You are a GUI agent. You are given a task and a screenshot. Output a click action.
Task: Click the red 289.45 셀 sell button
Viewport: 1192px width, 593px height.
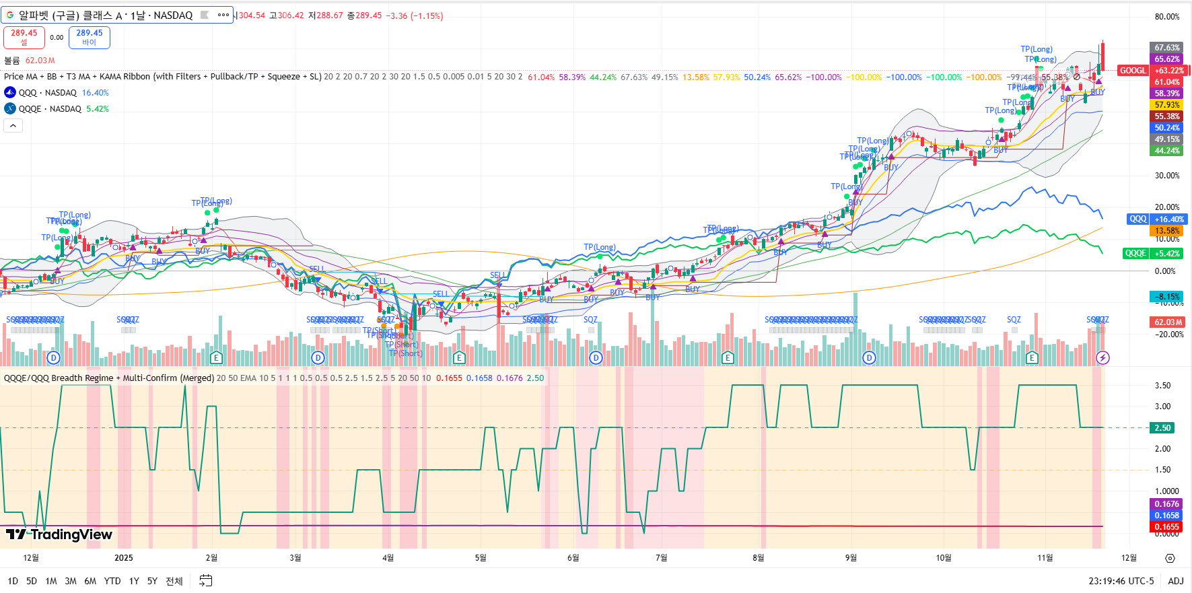[24, 37]
